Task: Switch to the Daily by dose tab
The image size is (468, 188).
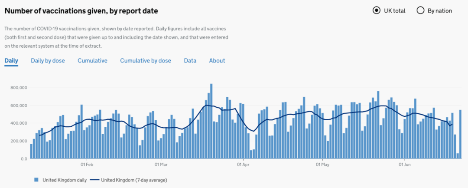Action: click(x=48, y=61)
